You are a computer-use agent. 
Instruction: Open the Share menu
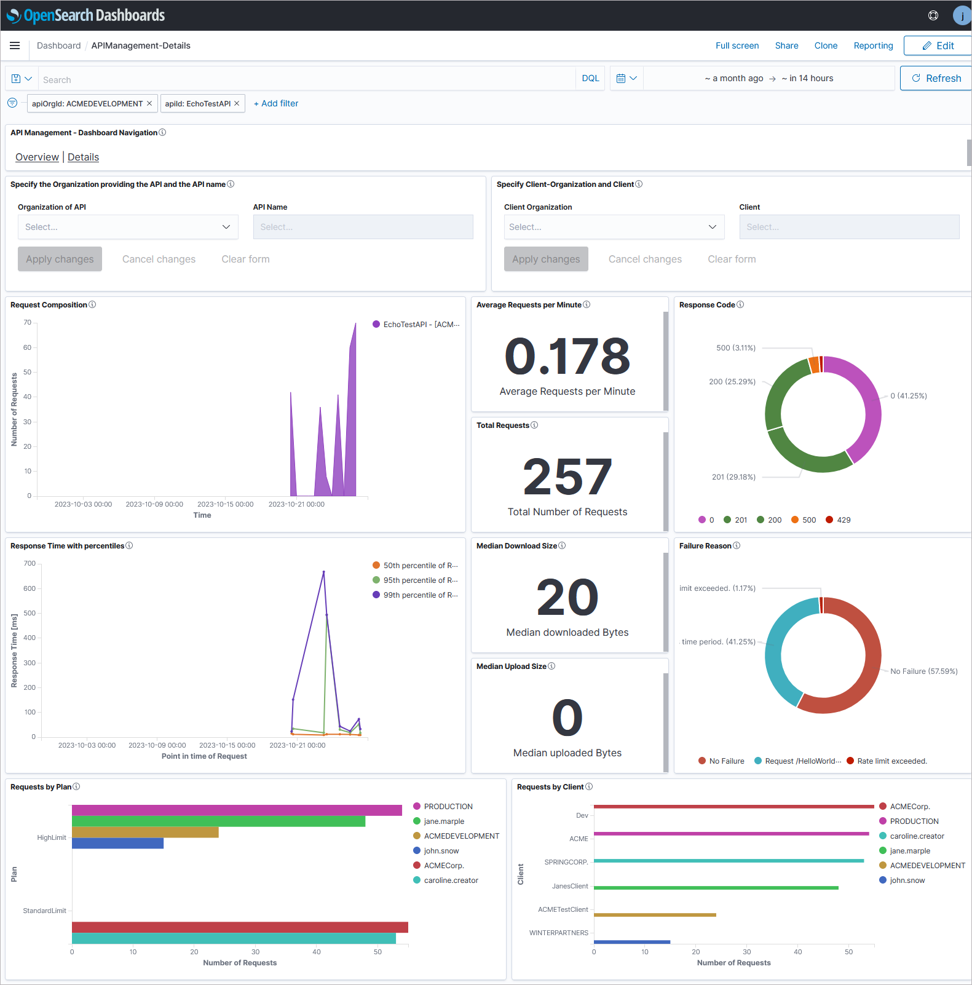(786, 45)
